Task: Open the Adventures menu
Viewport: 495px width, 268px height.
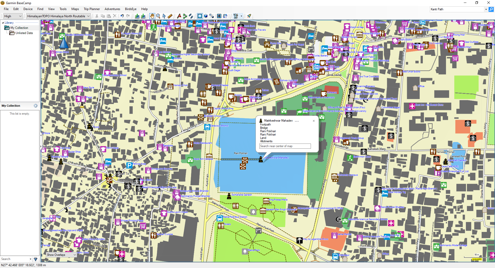Action: [x=112, y=9]
